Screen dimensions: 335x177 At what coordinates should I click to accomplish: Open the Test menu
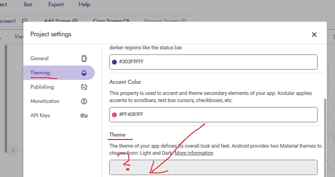tap(28, 5)
